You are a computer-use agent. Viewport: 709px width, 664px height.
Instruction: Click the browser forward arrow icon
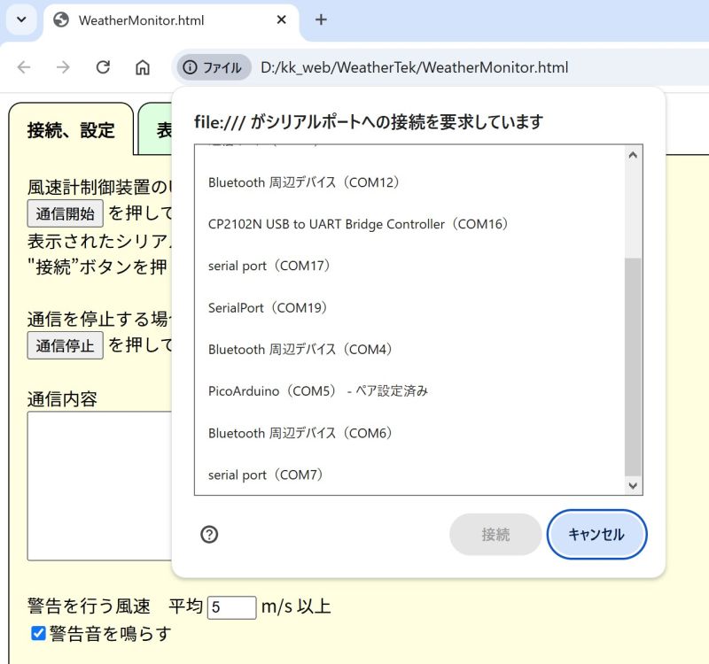(63, 67)
